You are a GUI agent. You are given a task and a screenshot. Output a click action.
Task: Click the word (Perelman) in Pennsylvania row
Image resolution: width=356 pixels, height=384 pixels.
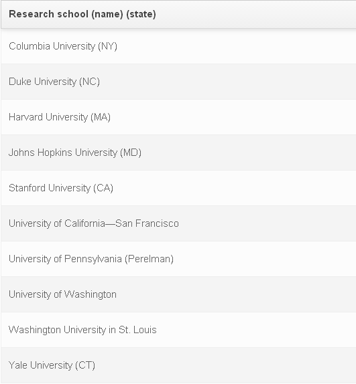(149, 260)
